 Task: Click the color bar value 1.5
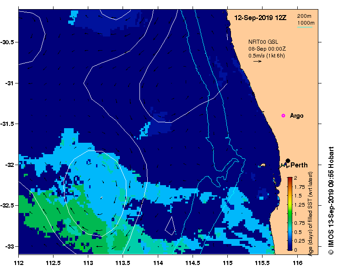(x=298, y=196)
